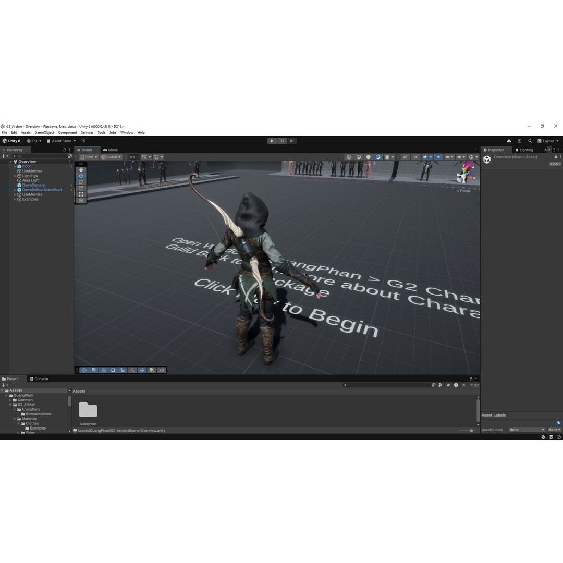This screenshot has height=563, width=563.
Task: Collapse the Overview scene in Hierarchy
Action: click(x=11, y=162)
